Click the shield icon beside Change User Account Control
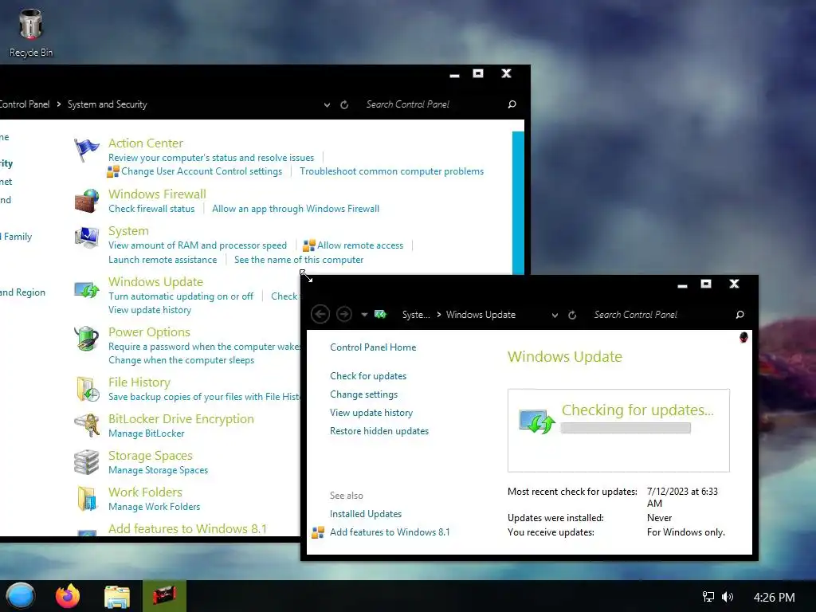The image size is (816, 612). [x=113, y=171]
